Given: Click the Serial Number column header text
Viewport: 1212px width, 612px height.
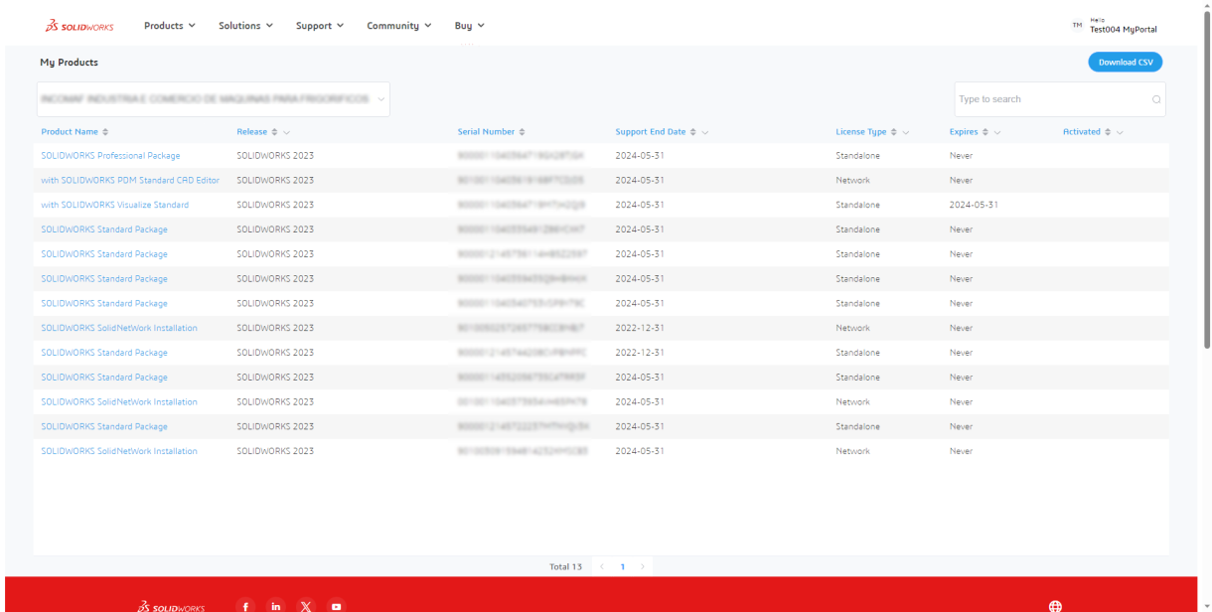Looking at the screenshot, I should pos(486,132).
